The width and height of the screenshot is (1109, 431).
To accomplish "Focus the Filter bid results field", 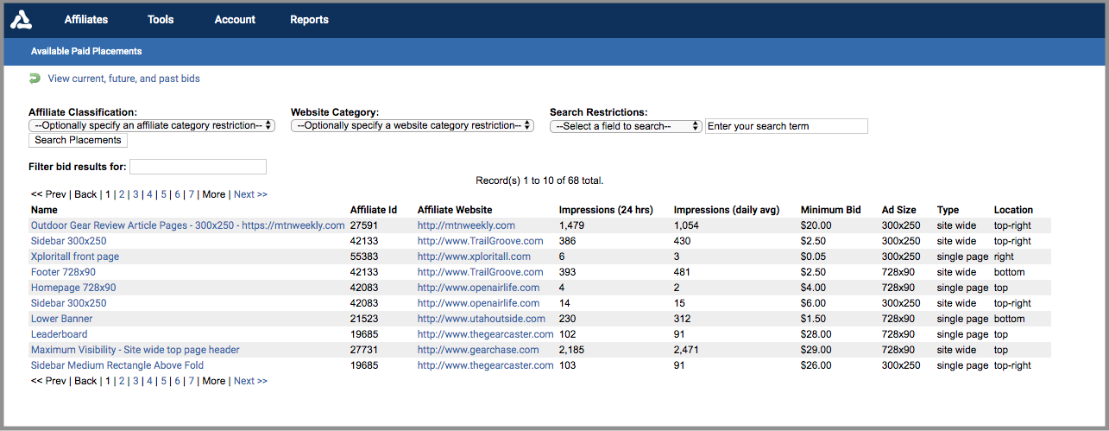I will click(198, 167).
